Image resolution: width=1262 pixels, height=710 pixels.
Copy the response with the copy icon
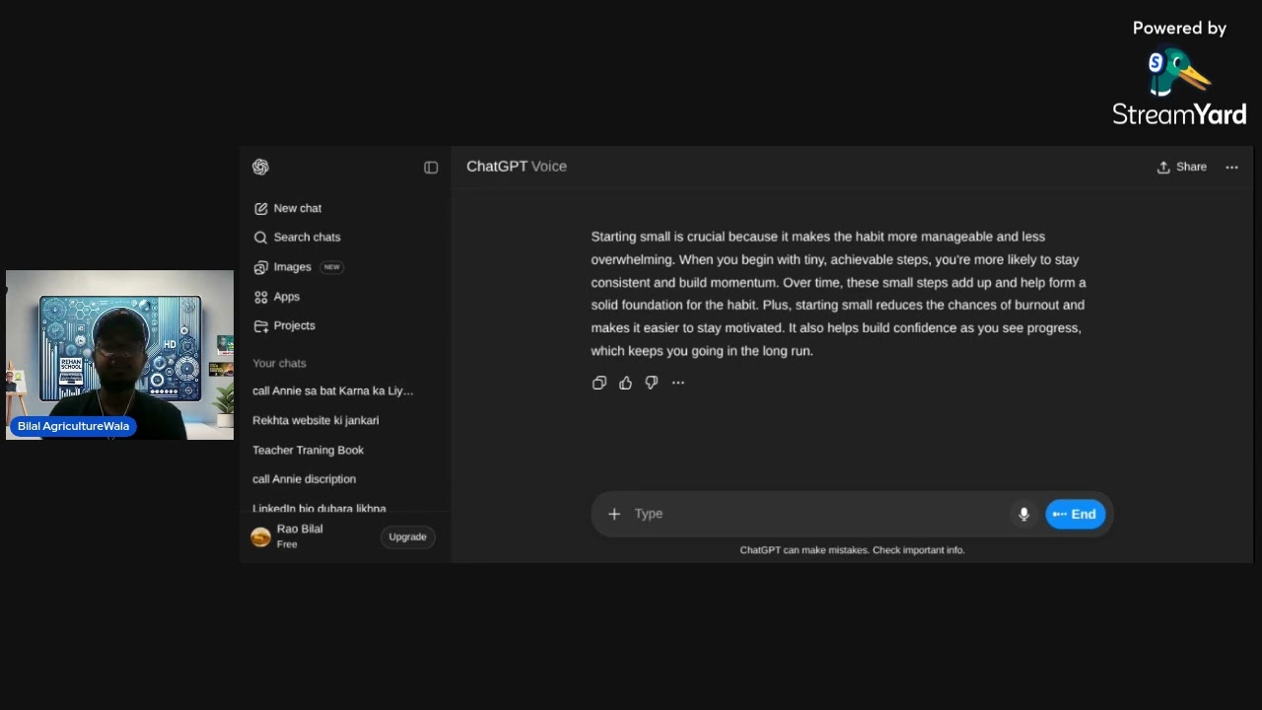pyautogui.click(x=599, y=383)
